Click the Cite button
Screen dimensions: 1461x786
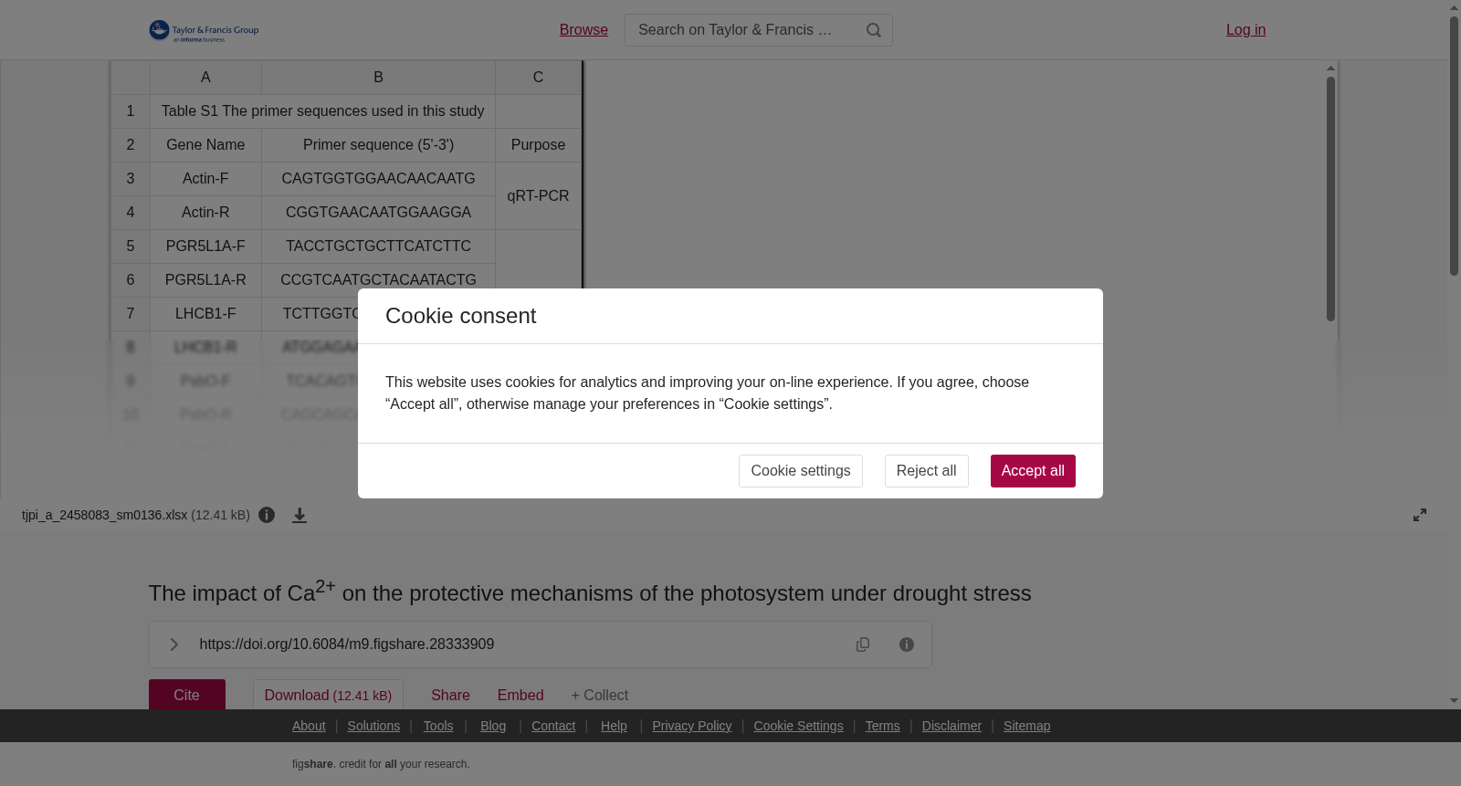click(x=187, y=695)
